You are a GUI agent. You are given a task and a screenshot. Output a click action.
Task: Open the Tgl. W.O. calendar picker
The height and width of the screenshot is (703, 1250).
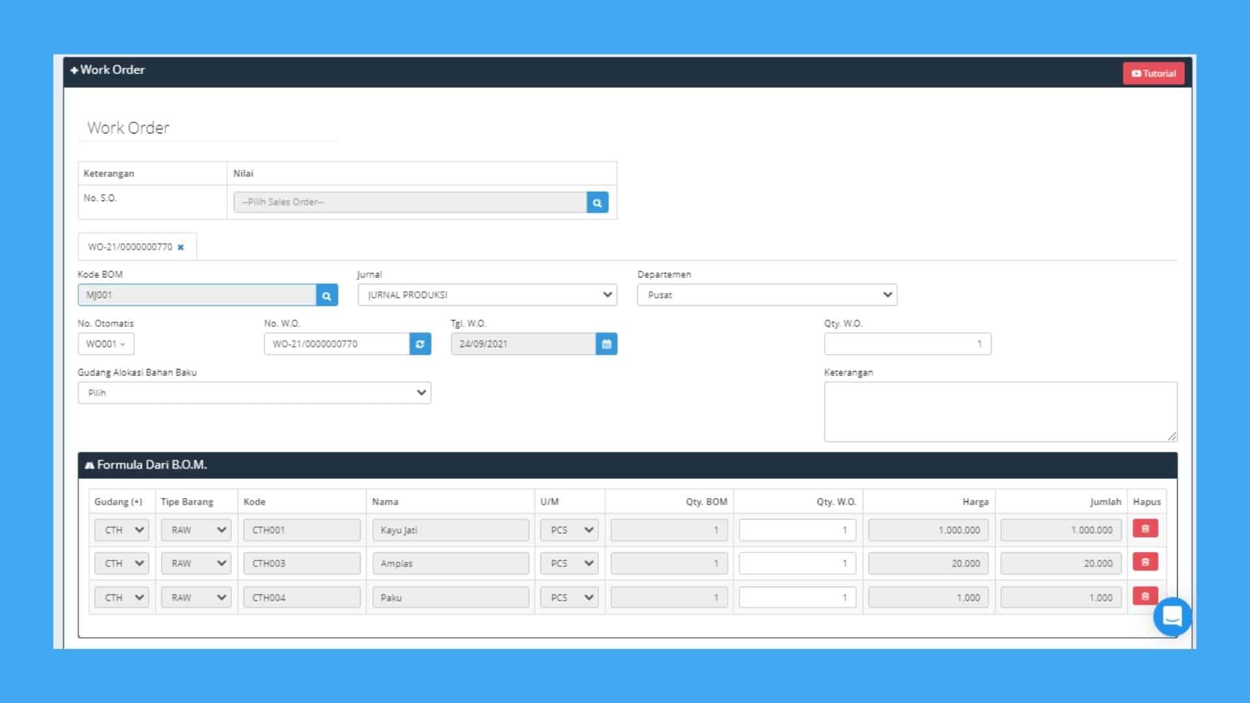(606, 344)
